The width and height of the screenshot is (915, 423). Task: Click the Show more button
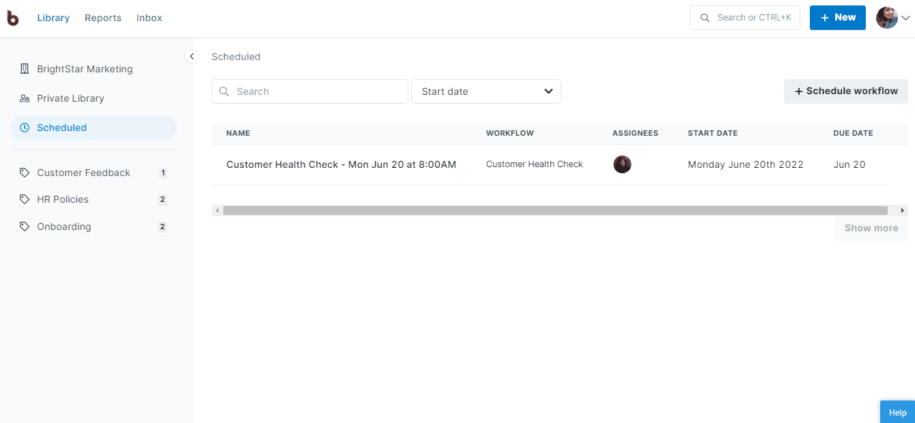click(x=871, y=228)
